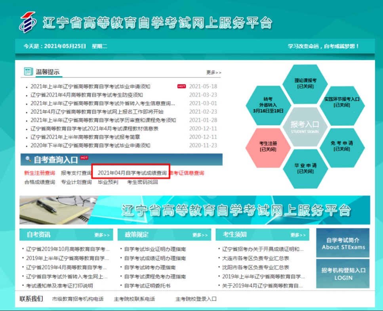Image resolution: width=383 pixels, height=311 pixels.
Task: Click 专业计划查询 link
Action: [x=76, y=182]
